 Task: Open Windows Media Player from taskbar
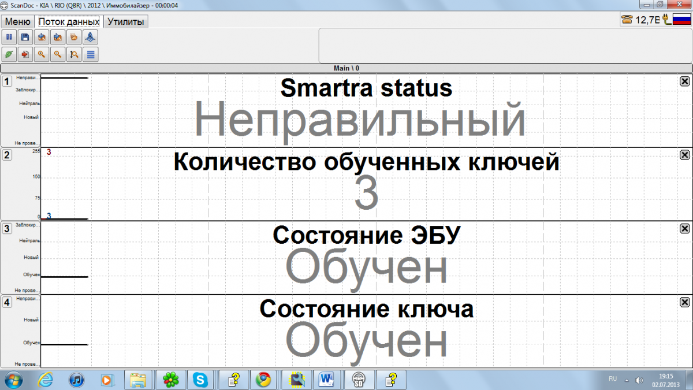pos(107,380)
